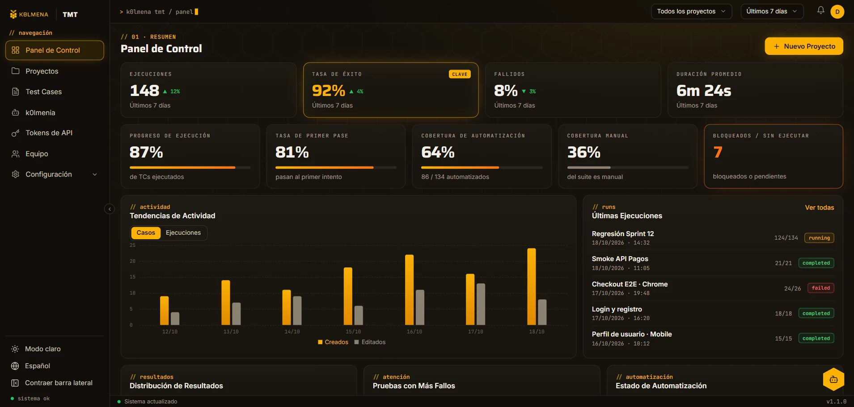
Task: Expand the Configuración submenu chevron
Action: point(95,174)
